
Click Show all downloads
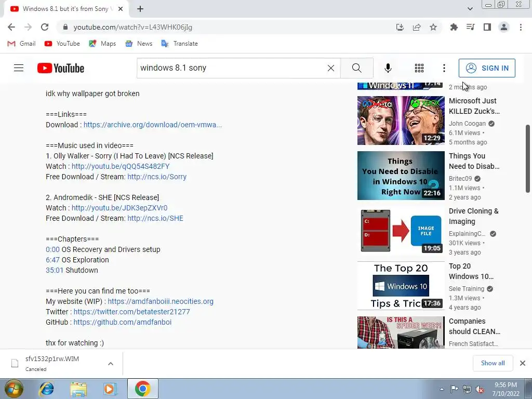pos(493,363)
